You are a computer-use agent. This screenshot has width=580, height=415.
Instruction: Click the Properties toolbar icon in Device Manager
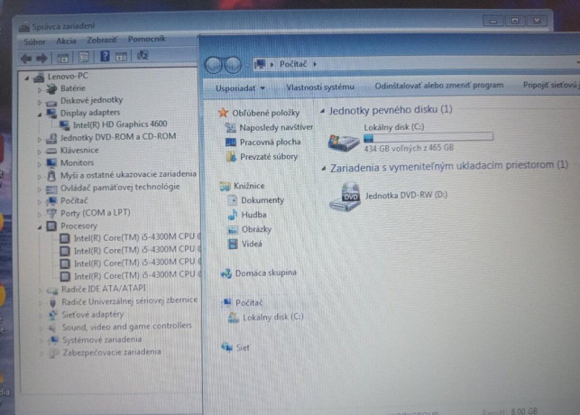pyautogui.click(x=84, y=57)
